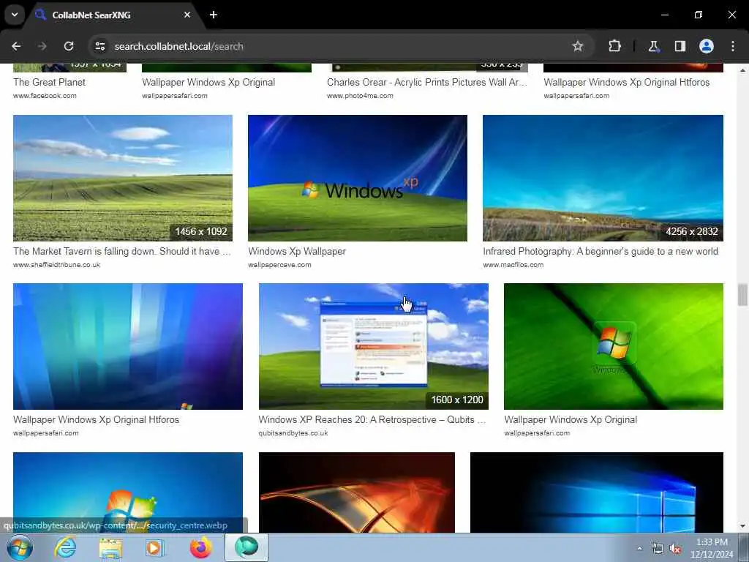View site information icon in address bar
Screen dimensions: 749x562
pos(99,46)
